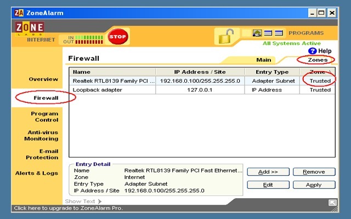Screen dimensions: 351x219
Task: Open Program Control in sidebar
Action: click(44, 117)
